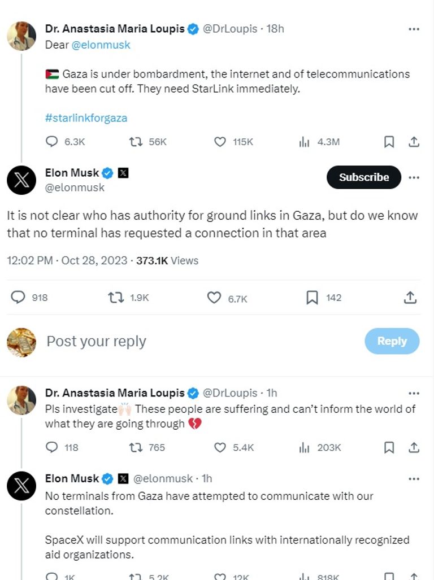Like the first Dr. Loupis post (115K)

coord(220,142)
